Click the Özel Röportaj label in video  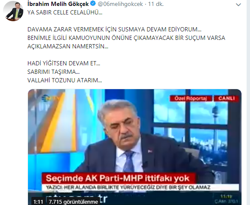tap(191, 98)
